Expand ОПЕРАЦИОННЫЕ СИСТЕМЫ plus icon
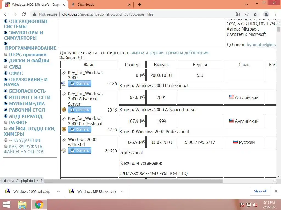Image resolution: width=281 pixels, height=210 pixels. click(x=6, y=21)
